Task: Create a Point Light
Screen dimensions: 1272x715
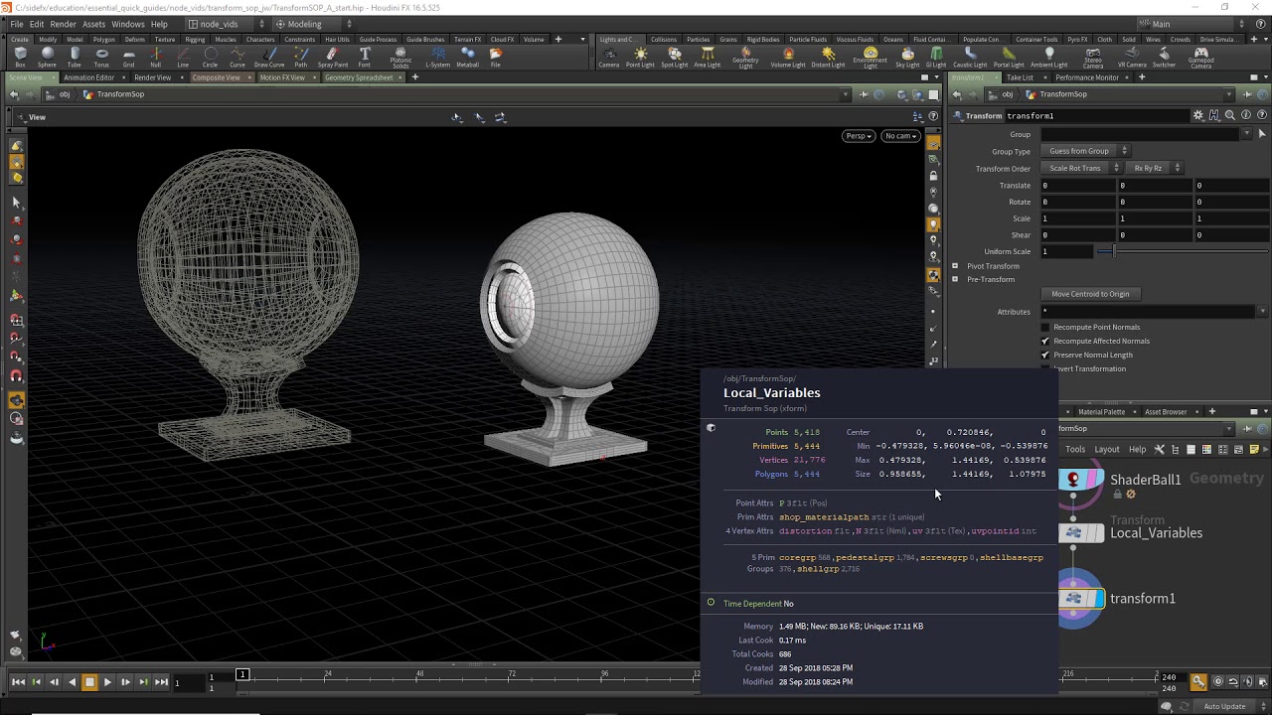Action: tap(640, 58)
